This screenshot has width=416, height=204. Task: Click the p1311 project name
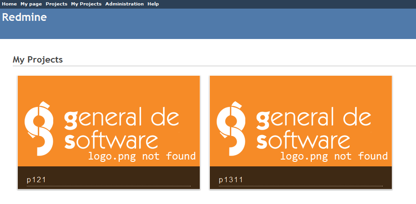point(231,180)
